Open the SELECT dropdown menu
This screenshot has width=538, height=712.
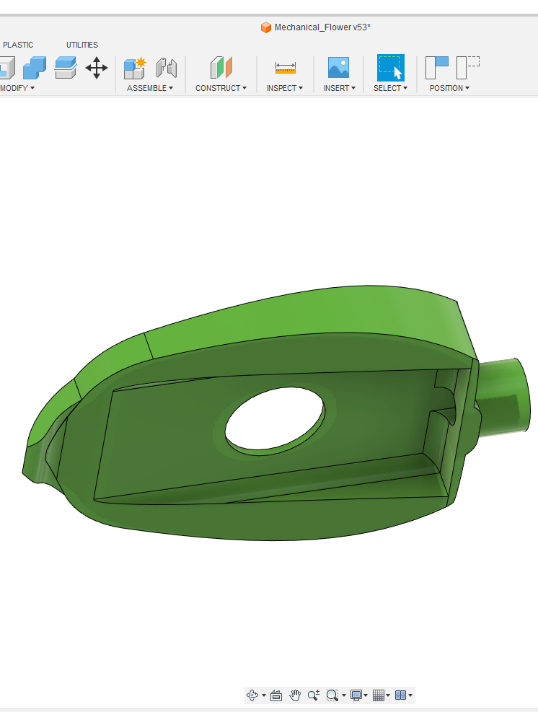pyautogui.click(x=390, y=88)
